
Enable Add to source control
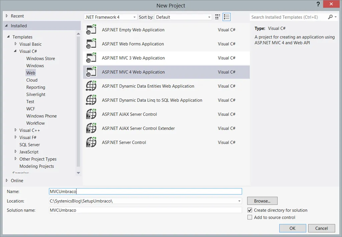[250, 217]
